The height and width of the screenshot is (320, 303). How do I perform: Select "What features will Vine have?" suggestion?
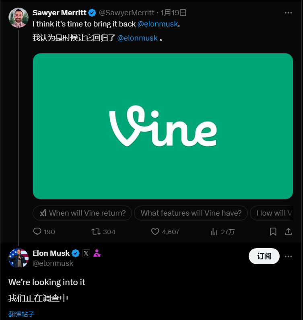[x=191, y=213]
